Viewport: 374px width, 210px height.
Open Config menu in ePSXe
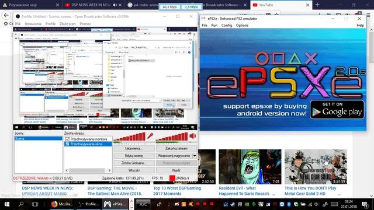[x=227, y=25]
